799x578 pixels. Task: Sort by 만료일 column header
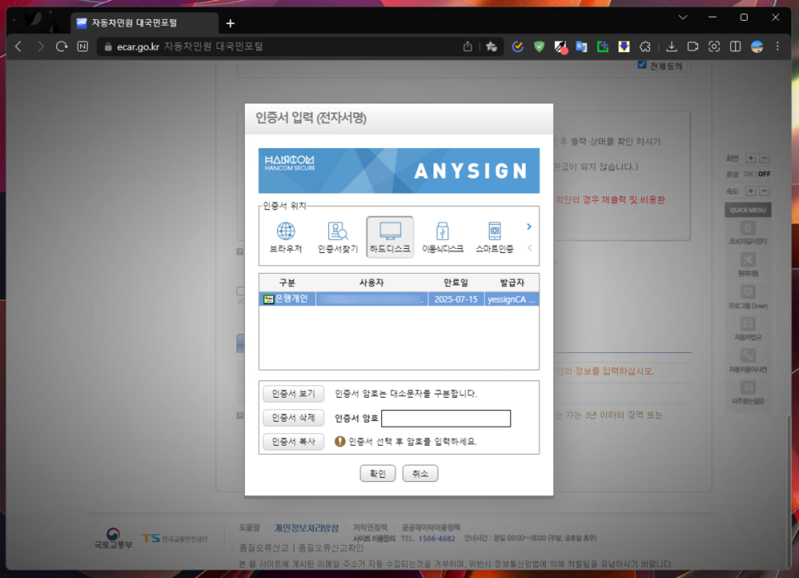coord(456,283)
